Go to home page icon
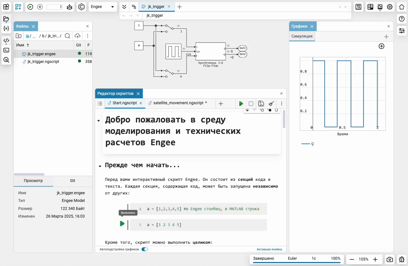The image size is (408, 266). tap(402, 7)
